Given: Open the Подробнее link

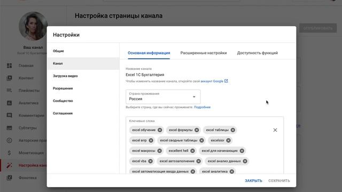Looking at the screenshot, I should (x=202, y=107).
